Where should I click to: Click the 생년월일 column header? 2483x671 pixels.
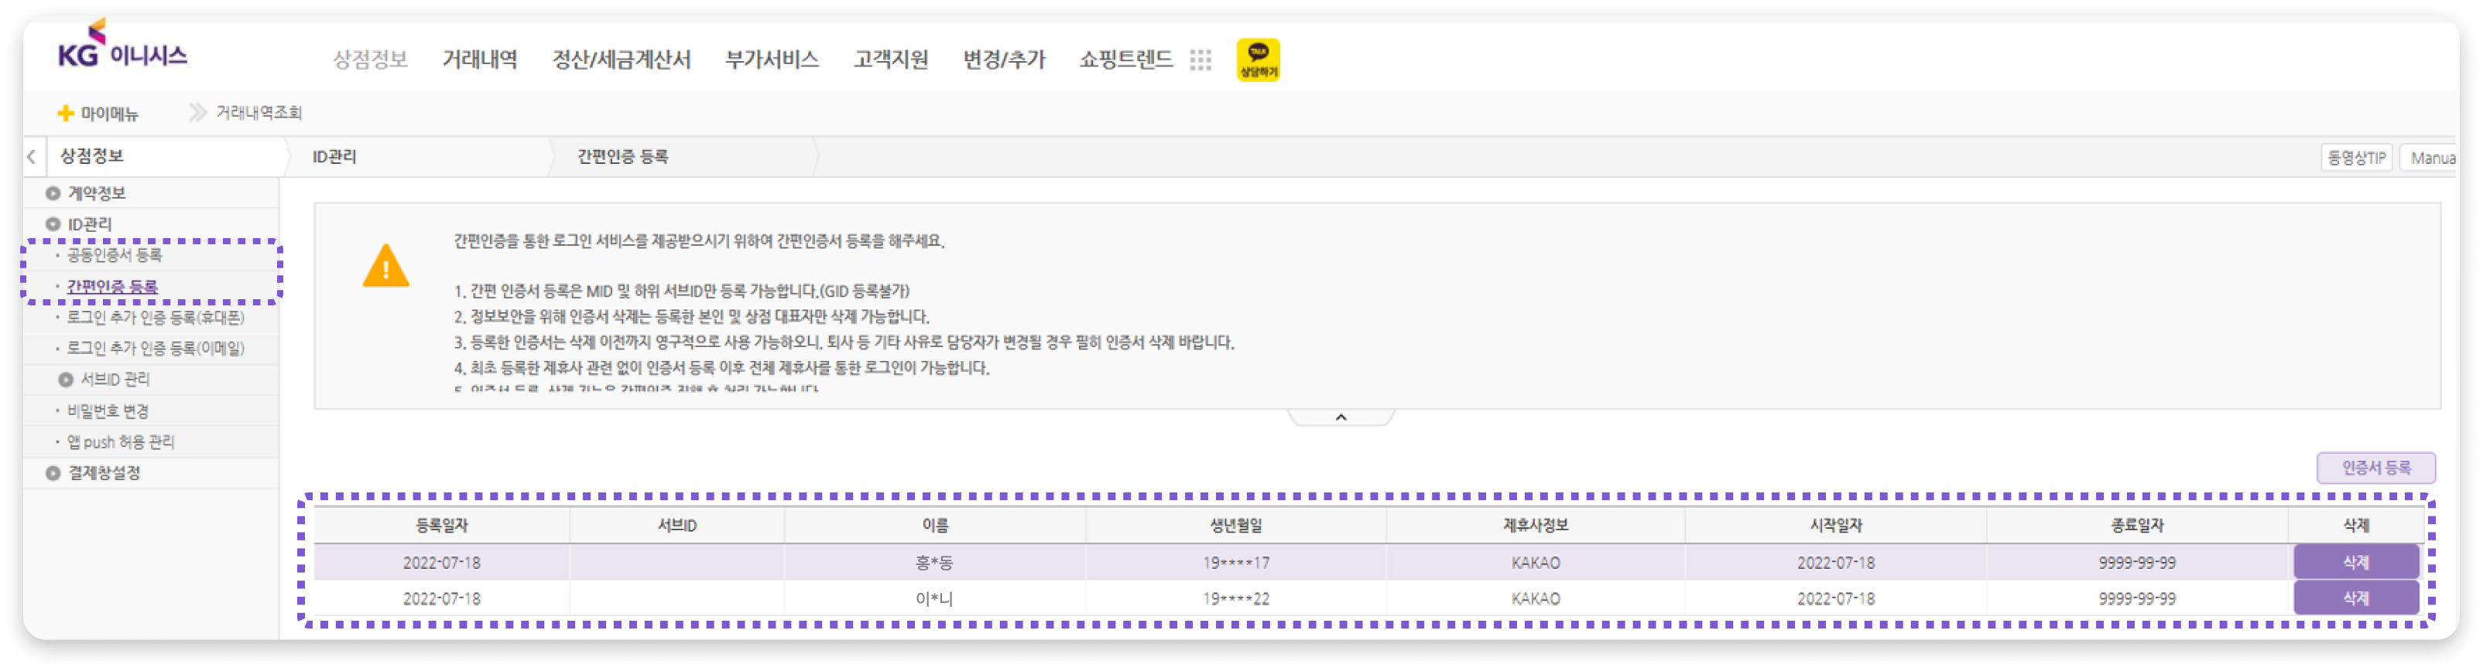[x=1236, y=526]
